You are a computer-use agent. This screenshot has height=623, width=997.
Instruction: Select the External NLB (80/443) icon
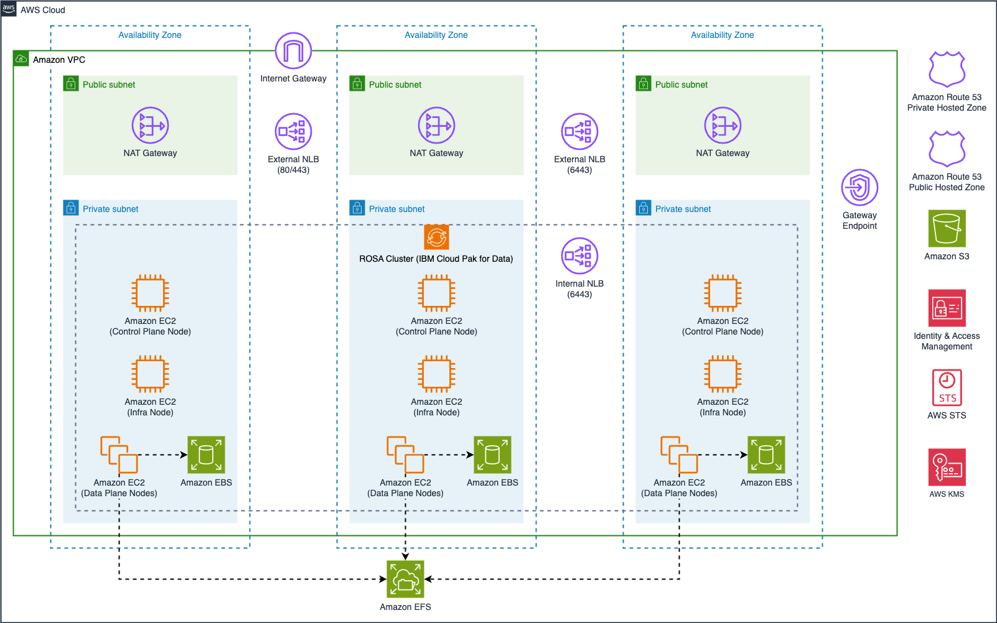pos(293,131)
